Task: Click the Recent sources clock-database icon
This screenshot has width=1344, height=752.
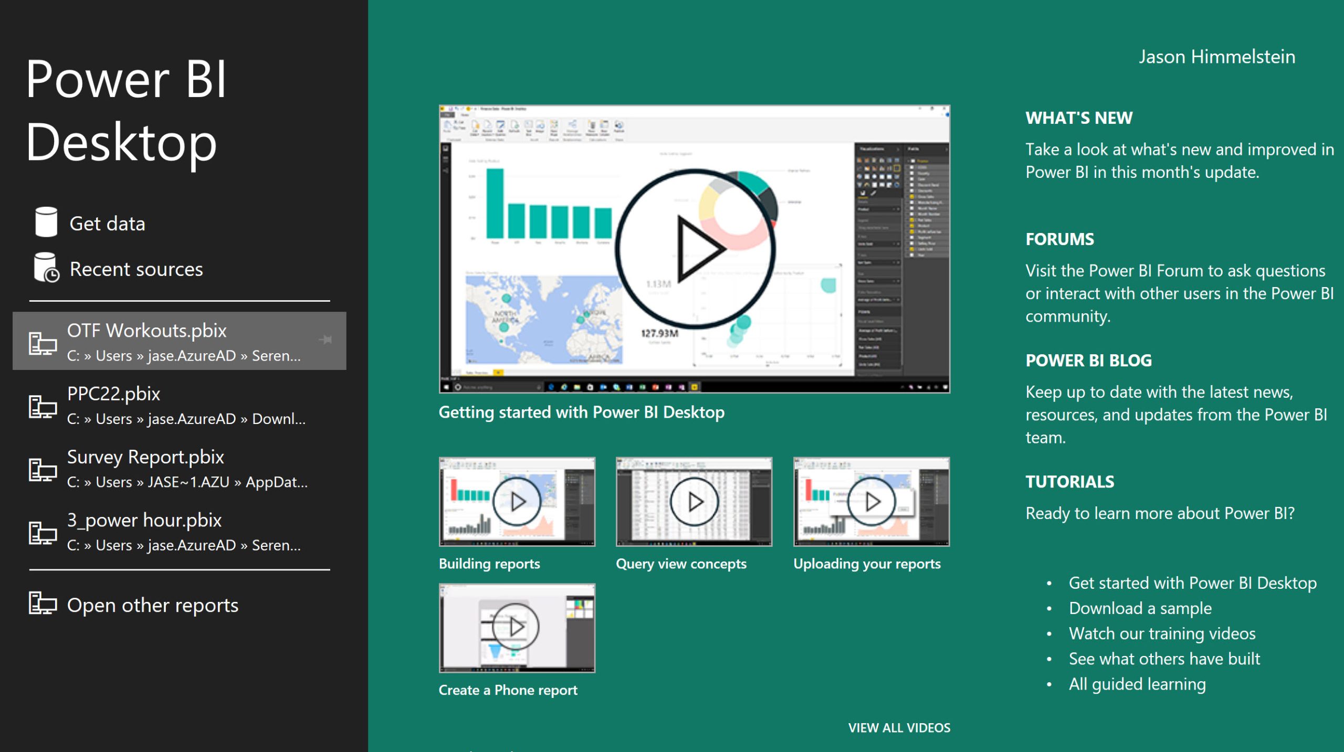Action: click(46, 268)
